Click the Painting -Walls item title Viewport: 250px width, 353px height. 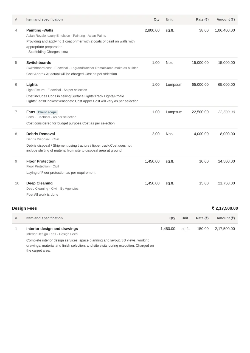(40, 30)
